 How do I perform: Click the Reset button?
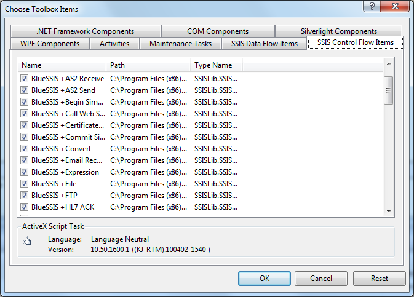[380, 279]
